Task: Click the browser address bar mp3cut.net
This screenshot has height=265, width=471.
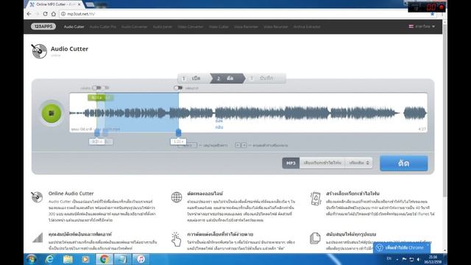Action: [244, 14]
